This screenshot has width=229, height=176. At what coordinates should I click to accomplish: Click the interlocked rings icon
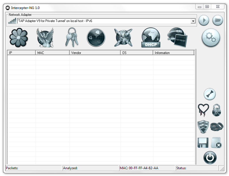click(217, 127)
